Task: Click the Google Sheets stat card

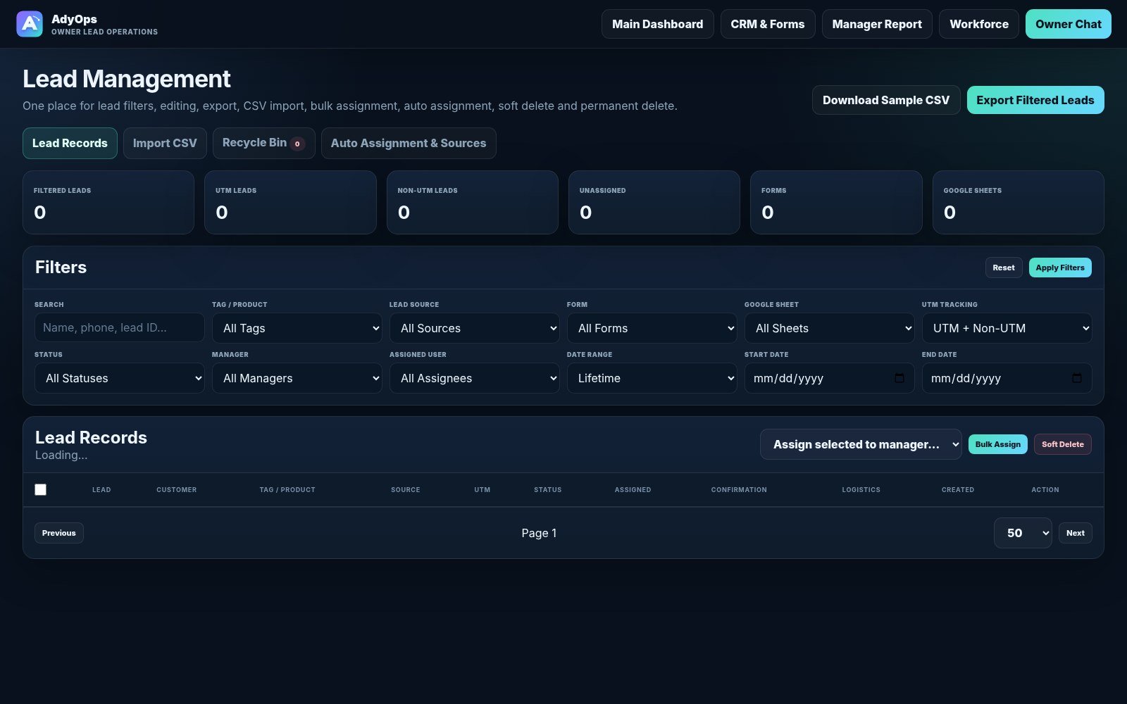Action: point(1019,202)
